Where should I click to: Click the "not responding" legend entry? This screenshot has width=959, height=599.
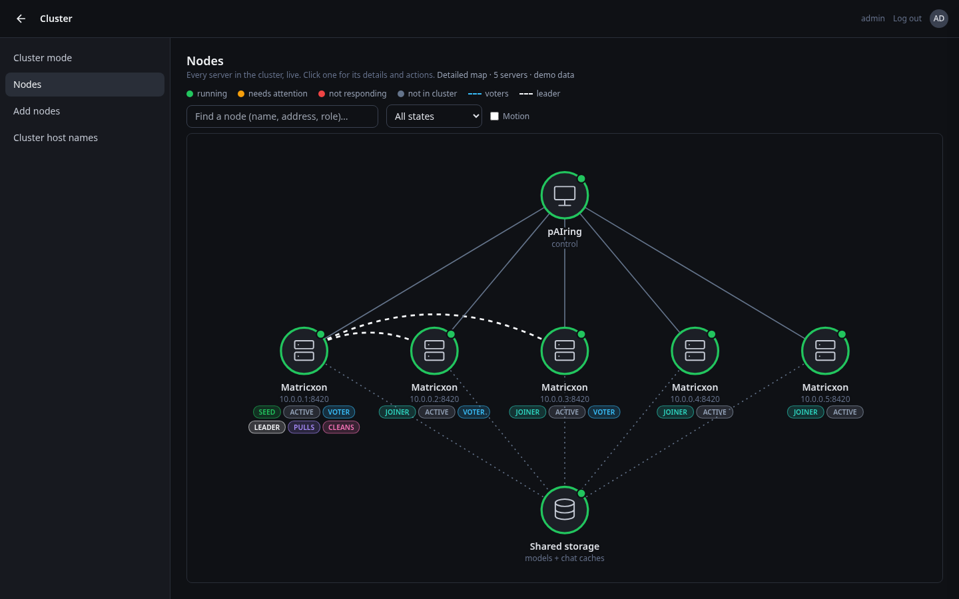point(352,94)
